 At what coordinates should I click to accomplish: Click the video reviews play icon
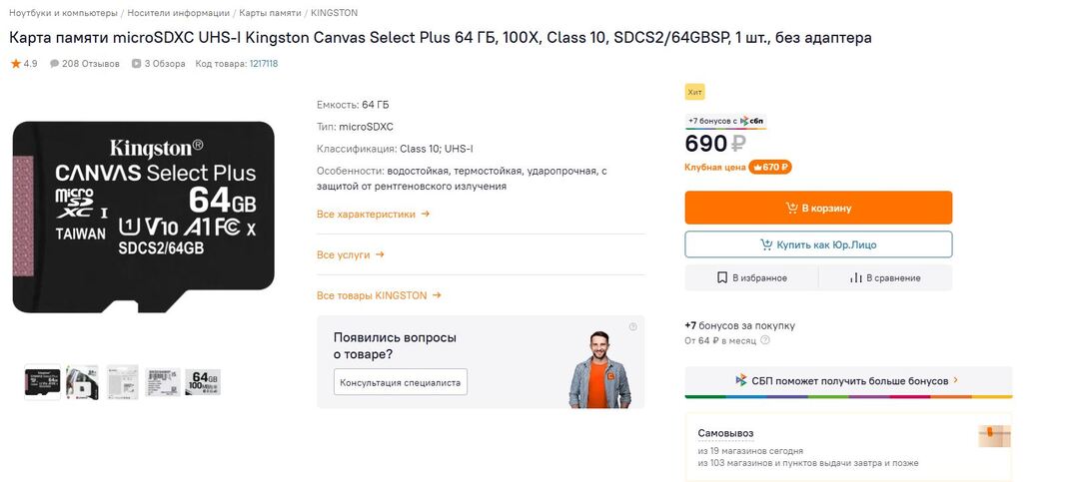(136, 64)
